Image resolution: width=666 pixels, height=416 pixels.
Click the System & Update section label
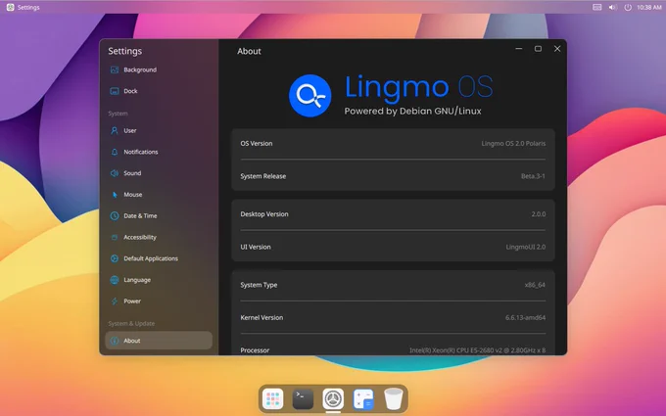[x=131, y=323]
